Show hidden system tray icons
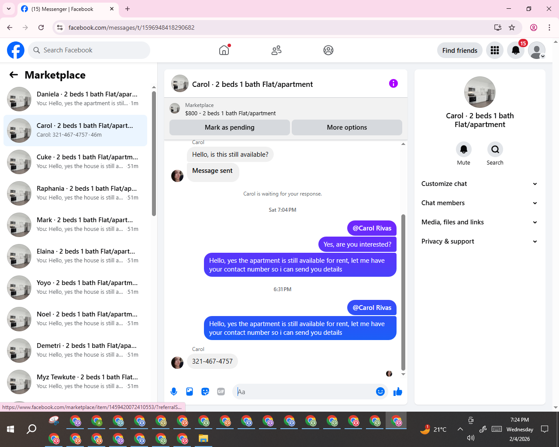The image size is (559, 447). [460, 429]
